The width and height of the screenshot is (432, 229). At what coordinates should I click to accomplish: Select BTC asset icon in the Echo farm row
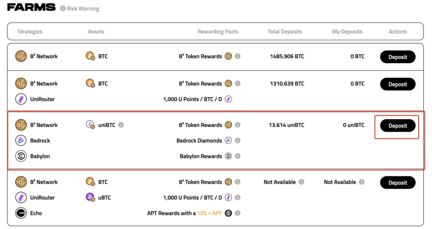[90, 182]
